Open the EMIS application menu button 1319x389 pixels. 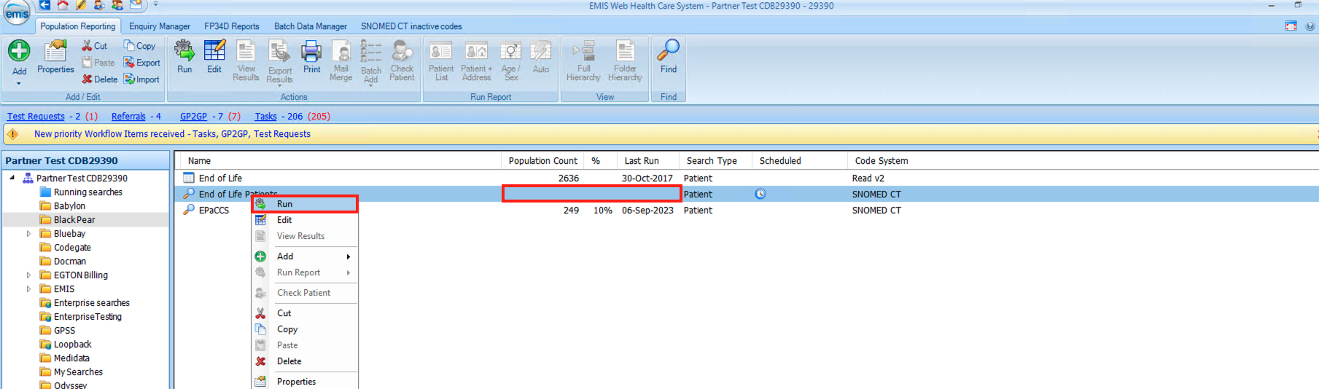pyautogui.click(x=16, y=11)
